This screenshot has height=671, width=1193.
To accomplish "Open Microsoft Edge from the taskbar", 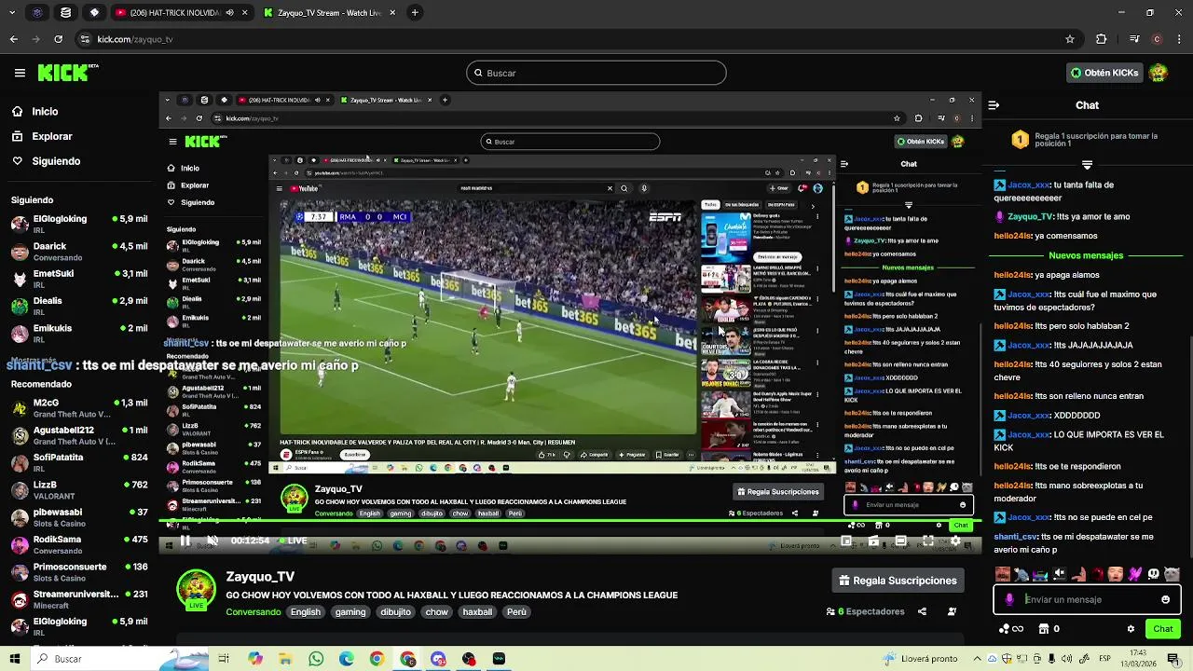I will (347, 659).
